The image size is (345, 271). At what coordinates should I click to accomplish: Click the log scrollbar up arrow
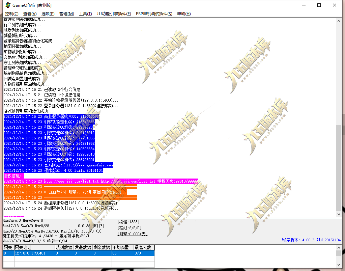(x=339, y=21)
